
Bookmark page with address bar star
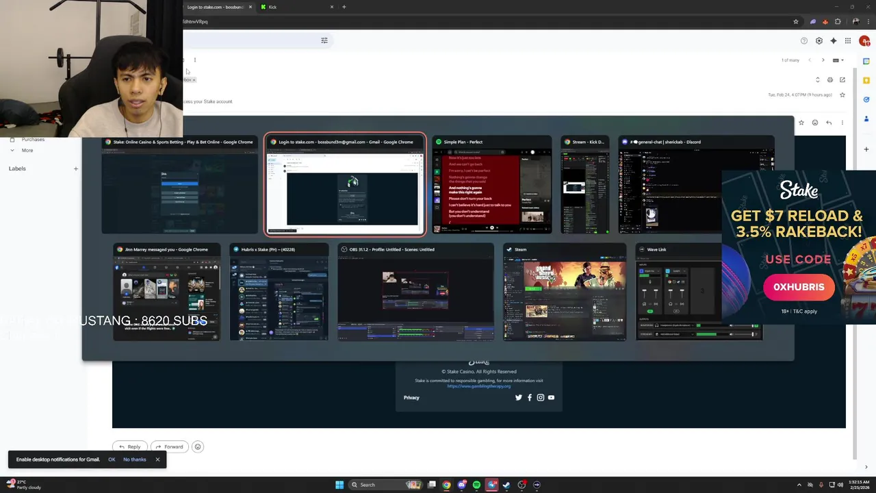pyautogui.click(x=795, y=22)
